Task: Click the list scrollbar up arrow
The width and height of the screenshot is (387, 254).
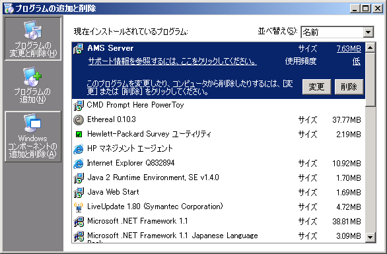Action: coord(370,48)
